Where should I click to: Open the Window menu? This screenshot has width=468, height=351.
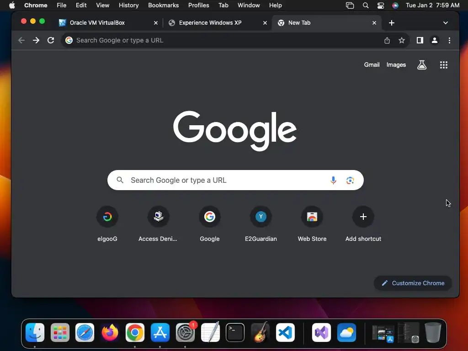249,5
